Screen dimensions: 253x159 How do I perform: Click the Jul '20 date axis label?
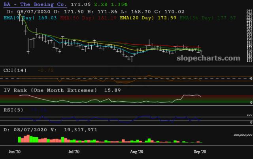tap(74, 151)
